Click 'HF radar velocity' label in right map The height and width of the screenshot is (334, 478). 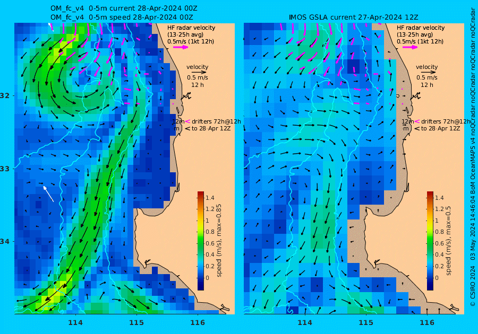(x=421, y=28)
